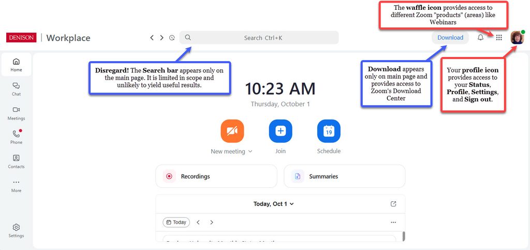
Task: Focus the Search Ctrl+K field
Action: (259, 37)
